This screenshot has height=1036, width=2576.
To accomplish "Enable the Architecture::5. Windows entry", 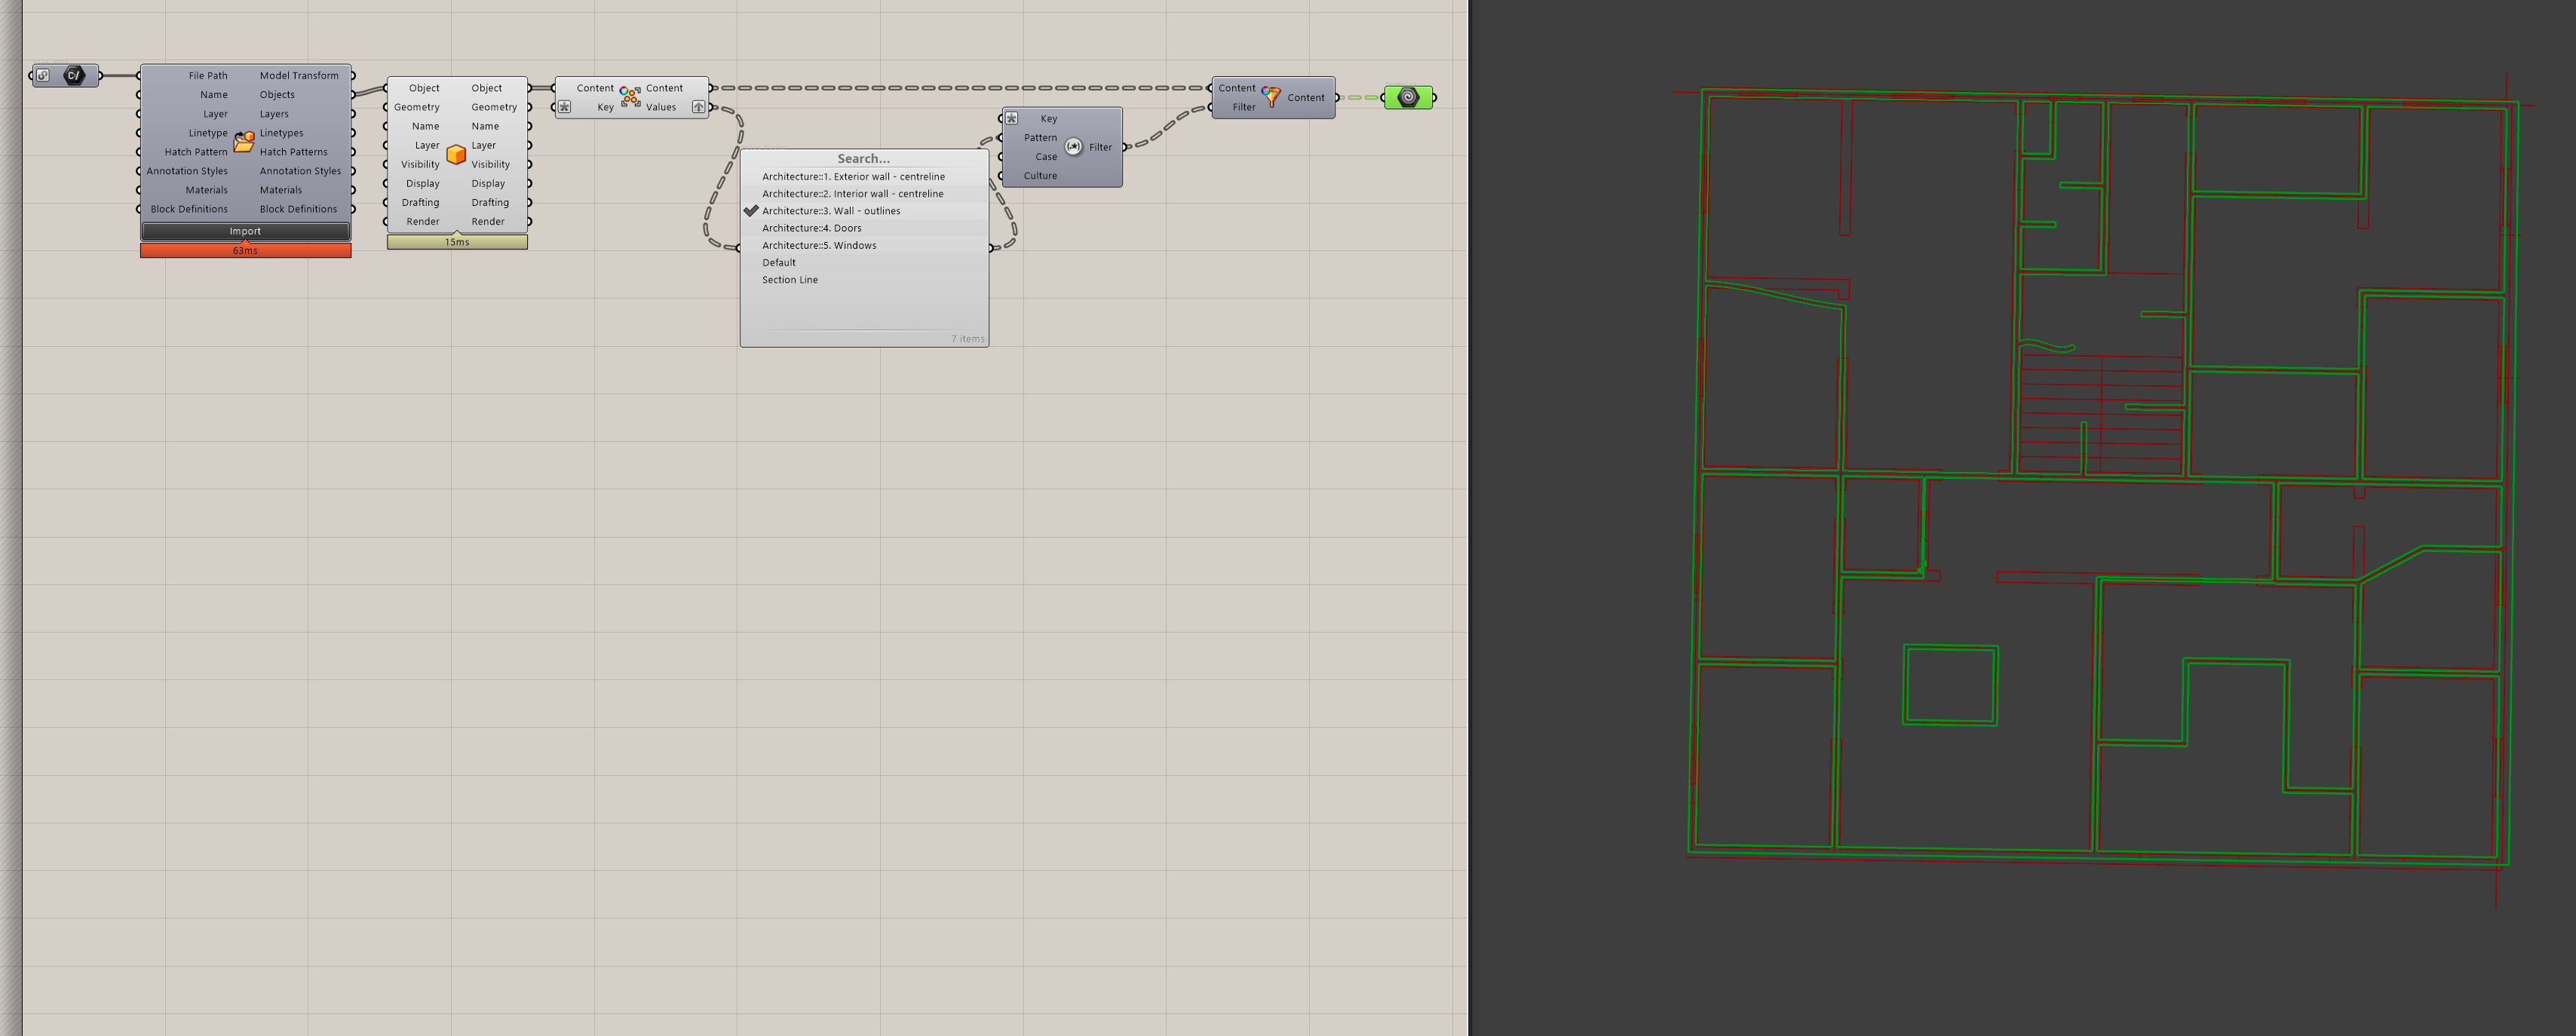I will point(819,245).
